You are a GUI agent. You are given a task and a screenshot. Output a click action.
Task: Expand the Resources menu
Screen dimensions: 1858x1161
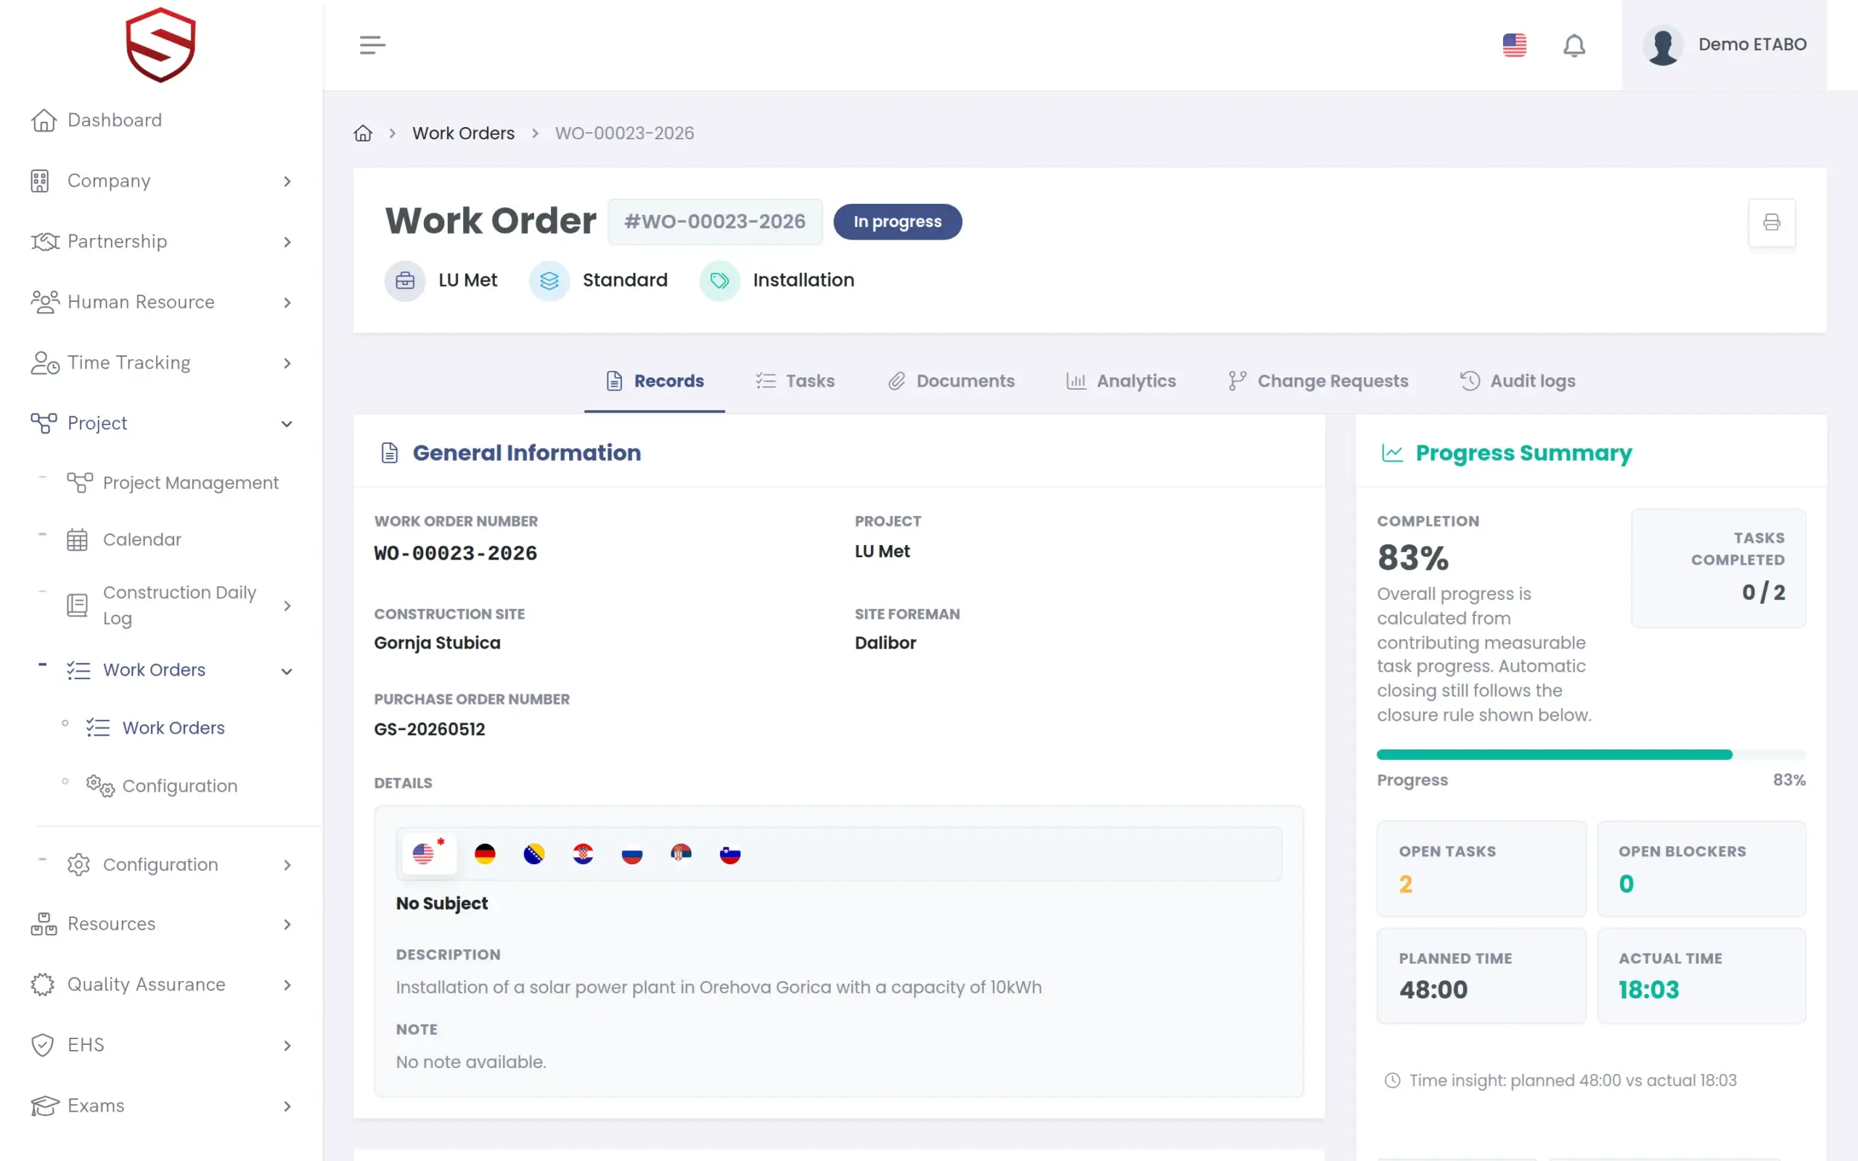(x=161, y=924)
